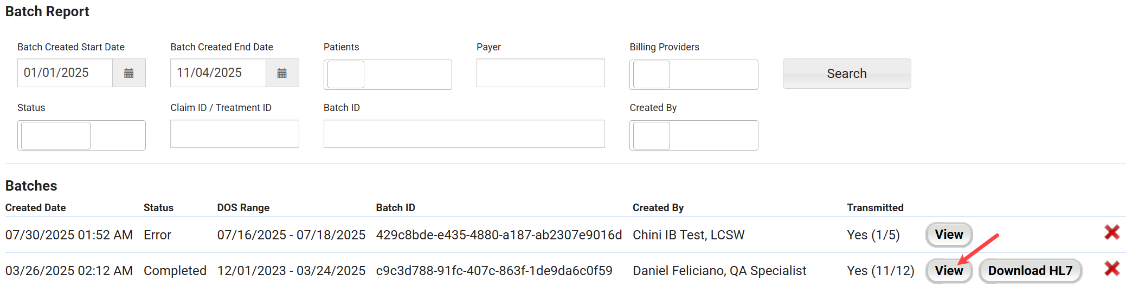Open calendar for Batch Created Start Date
This screenshot has height=287, width=1126.
tap(128, 73)
